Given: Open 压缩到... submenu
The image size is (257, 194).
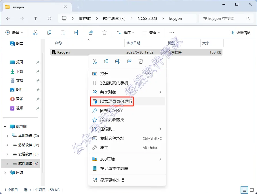Looking at the screenshot, I should (127, 129).
